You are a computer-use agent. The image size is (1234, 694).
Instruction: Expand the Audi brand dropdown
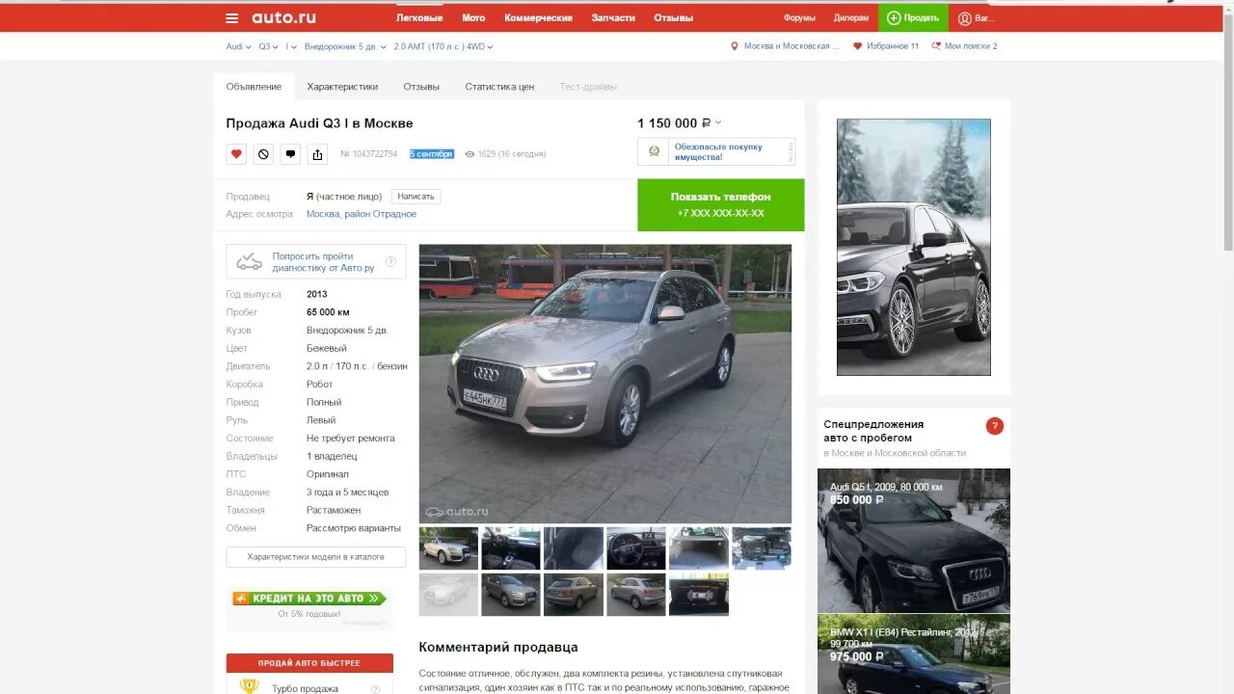[x=238, y=46]
